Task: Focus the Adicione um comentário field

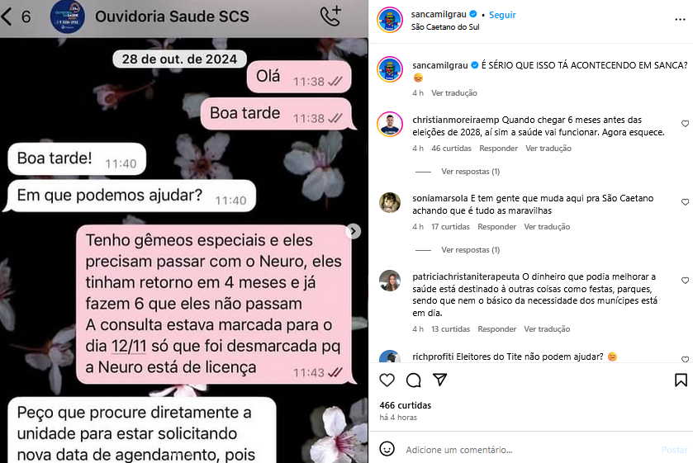Action: (530, 450)
